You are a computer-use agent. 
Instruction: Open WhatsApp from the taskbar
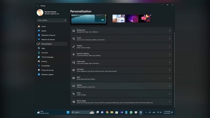[131, 112]
